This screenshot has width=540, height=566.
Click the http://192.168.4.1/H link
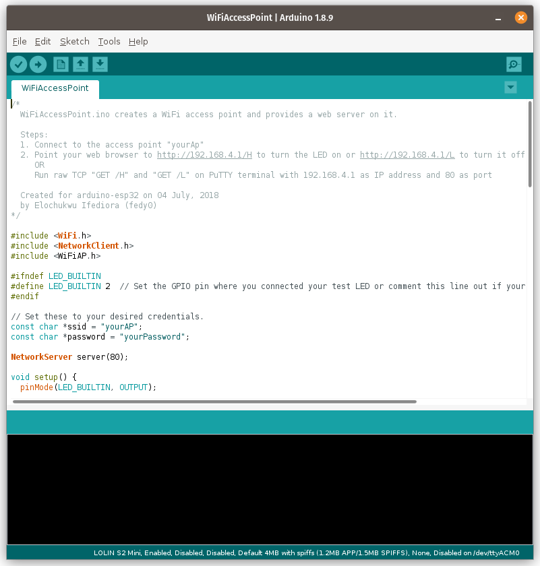click(x=204, y=155)
